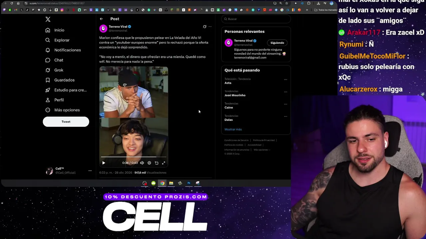Click the person icon beside Perfil
Viewport: 426px width, 239px height.
point(48,100)
